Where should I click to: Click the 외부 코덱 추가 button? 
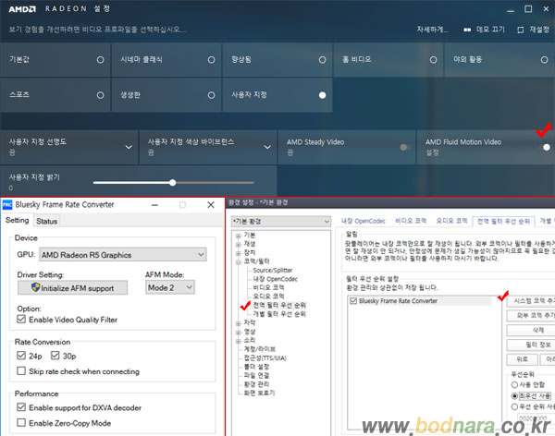531,315
